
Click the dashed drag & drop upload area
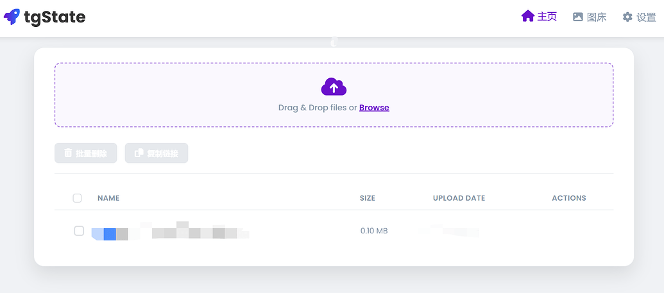[334, 95]
